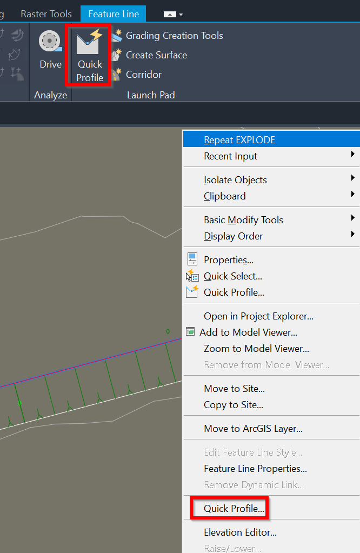Click the Add to Model Viewer icon
The height and width of the screenshot is (553, 360).
click(190, 331)
